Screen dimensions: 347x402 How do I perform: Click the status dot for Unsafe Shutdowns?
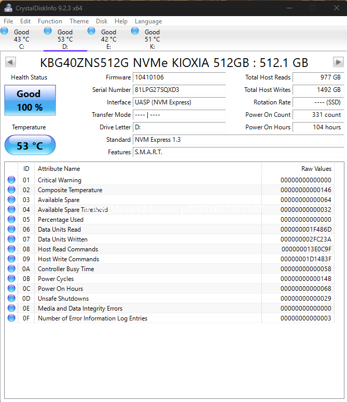(11, 298)
